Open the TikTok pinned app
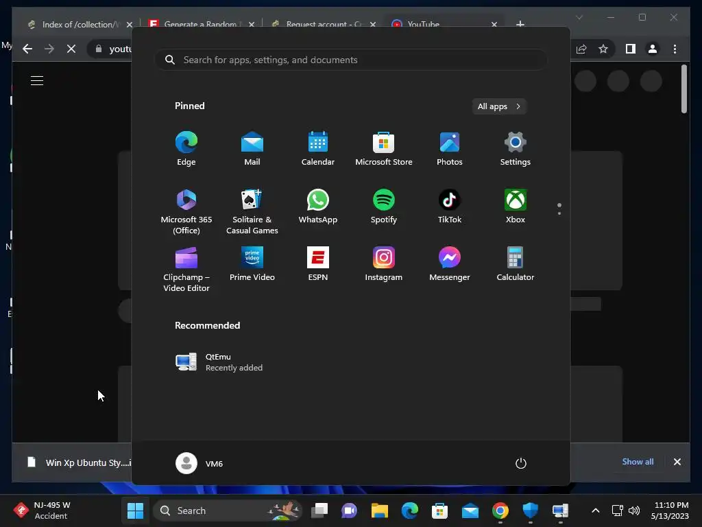Image resolution: width=702 pixels, height=527 pixels. coord(450,206)
